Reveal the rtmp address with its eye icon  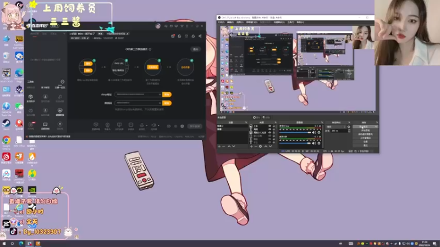tap(159, 94)
